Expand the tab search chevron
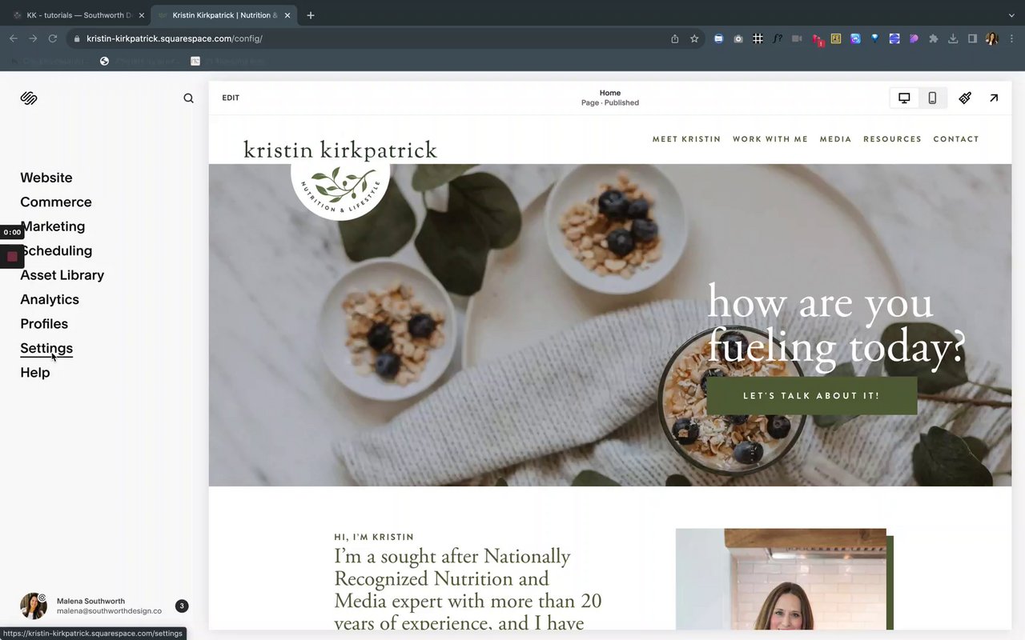Screen dimensions: 1025x640 [1011, 15]
